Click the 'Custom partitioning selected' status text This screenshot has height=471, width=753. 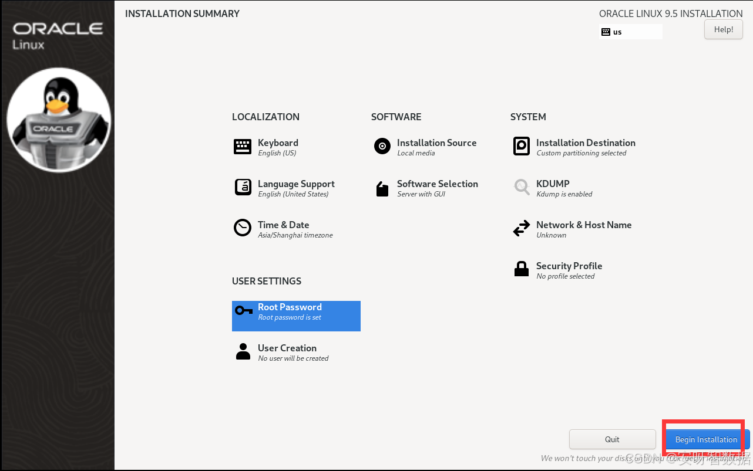click(581, 153)
